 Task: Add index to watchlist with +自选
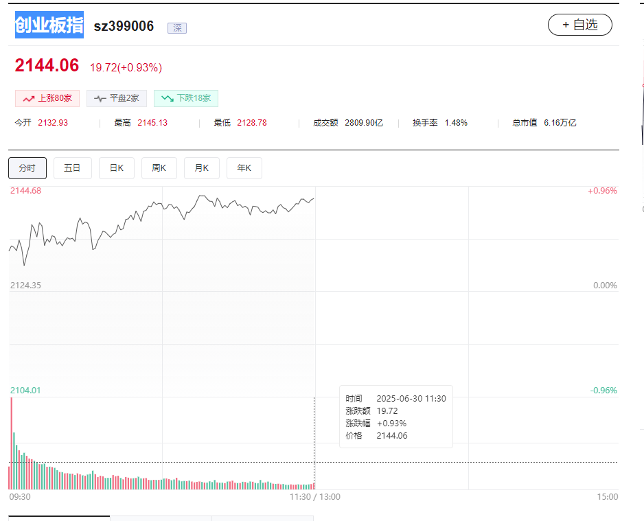[x=579, y=25]
